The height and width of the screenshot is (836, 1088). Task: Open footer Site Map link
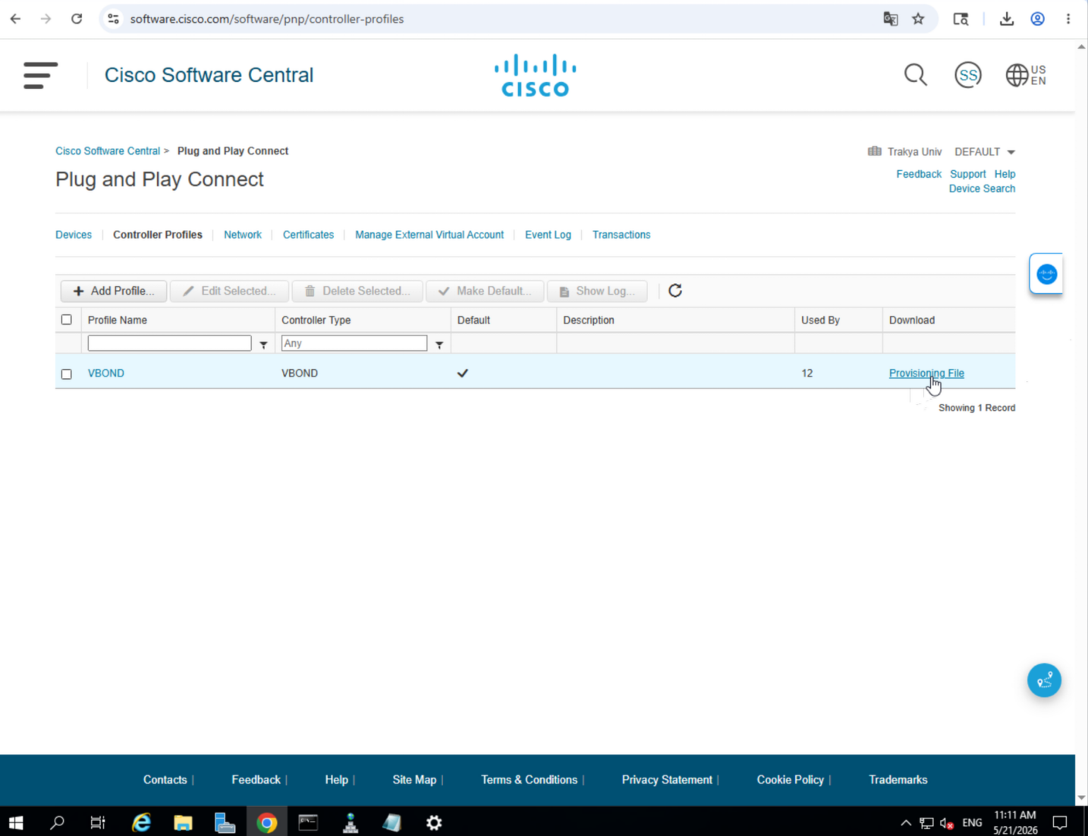414,780
